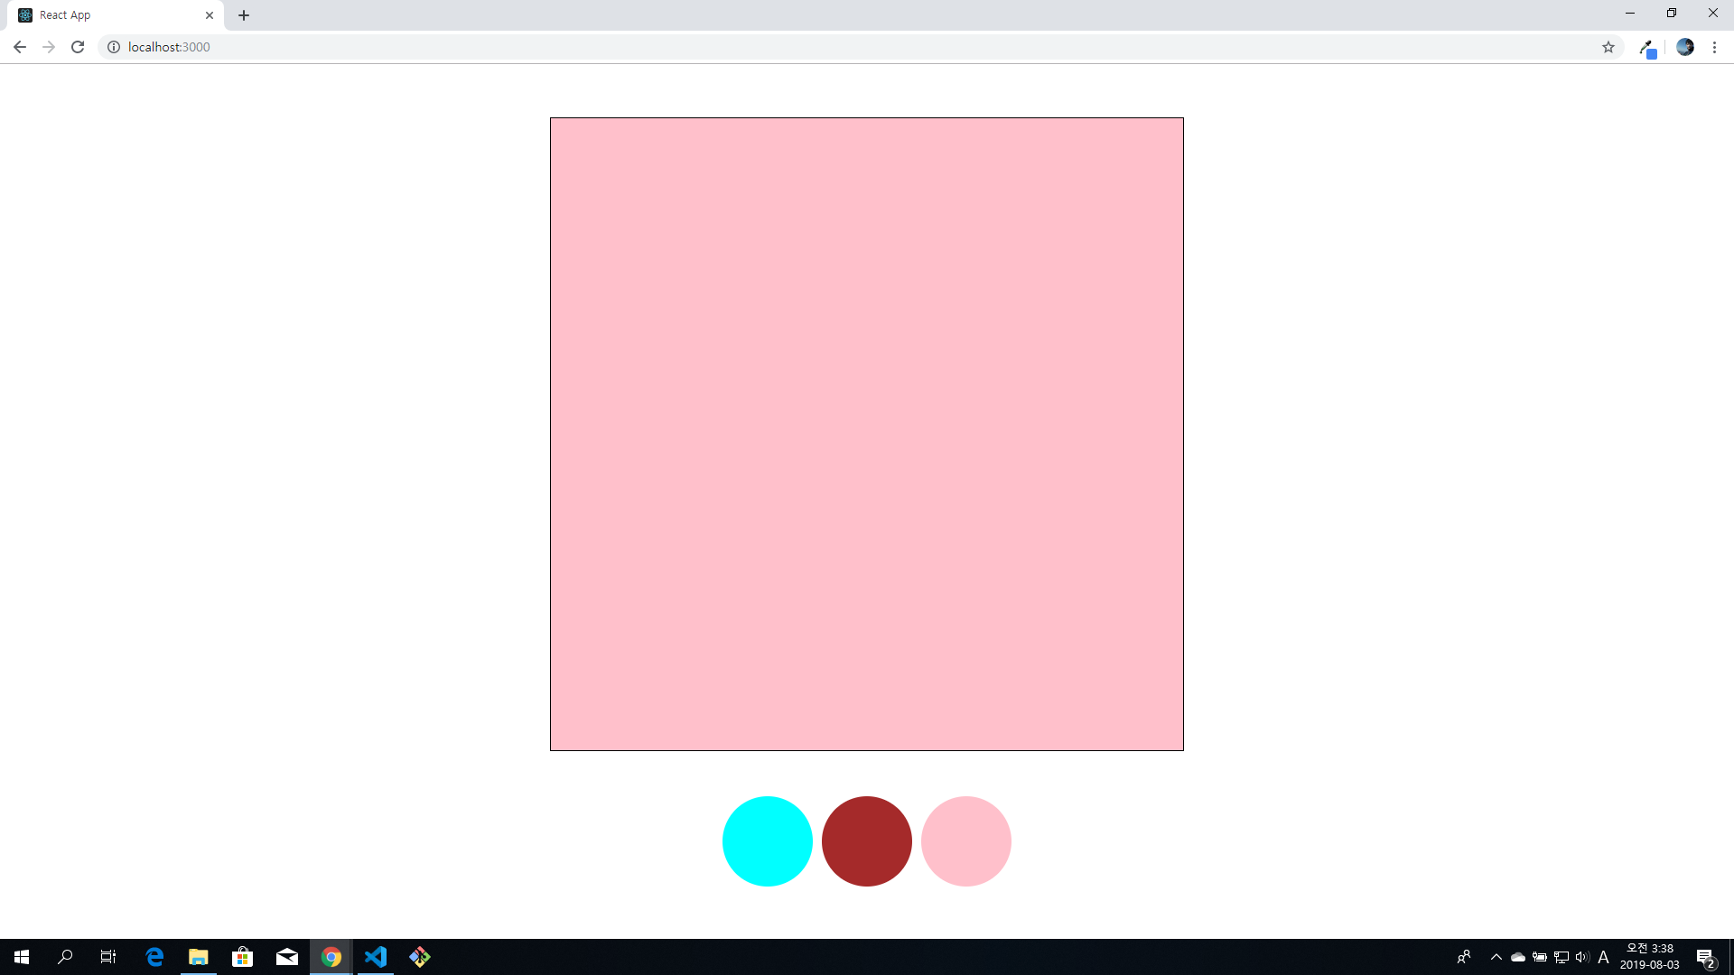Image resolution: width=1734 pixels, height=975 pixels.
Task: Go back to the previous page
Action: tap(20, 47)
